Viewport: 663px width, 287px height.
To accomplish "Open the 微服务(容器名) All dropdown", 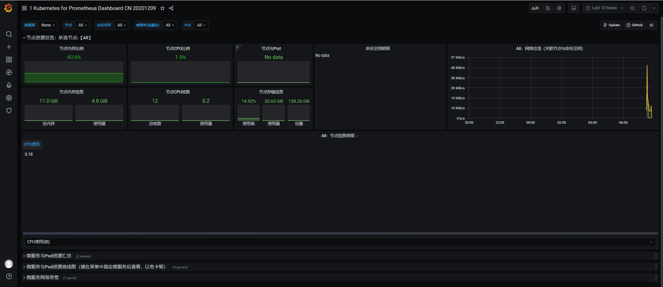I will pos(170,25).
